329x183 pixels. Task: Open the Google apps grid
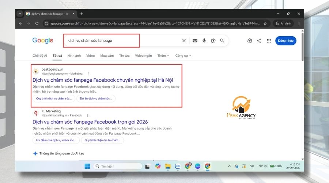click(x=269, y=41)
